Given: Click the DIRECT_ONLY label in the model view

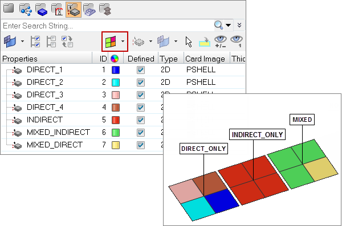Looking at the screenshot, I should click(203, 149).
